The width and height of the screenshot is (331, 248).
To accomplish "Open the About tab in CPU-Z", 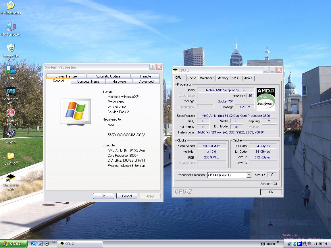I will click(x=248, y=78).
